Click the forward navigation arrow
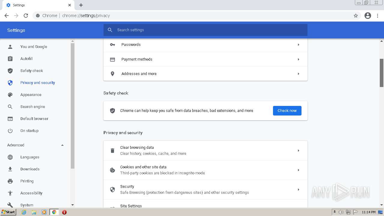Image resolution: width=384 pixels, height=216 pixels. point(16,16)
